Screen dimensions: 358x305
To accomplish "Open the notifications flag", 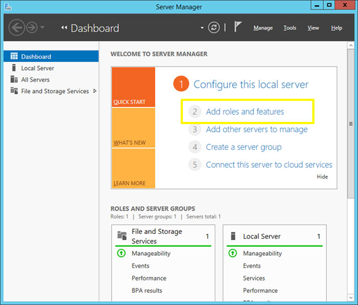I will point(237,26).
